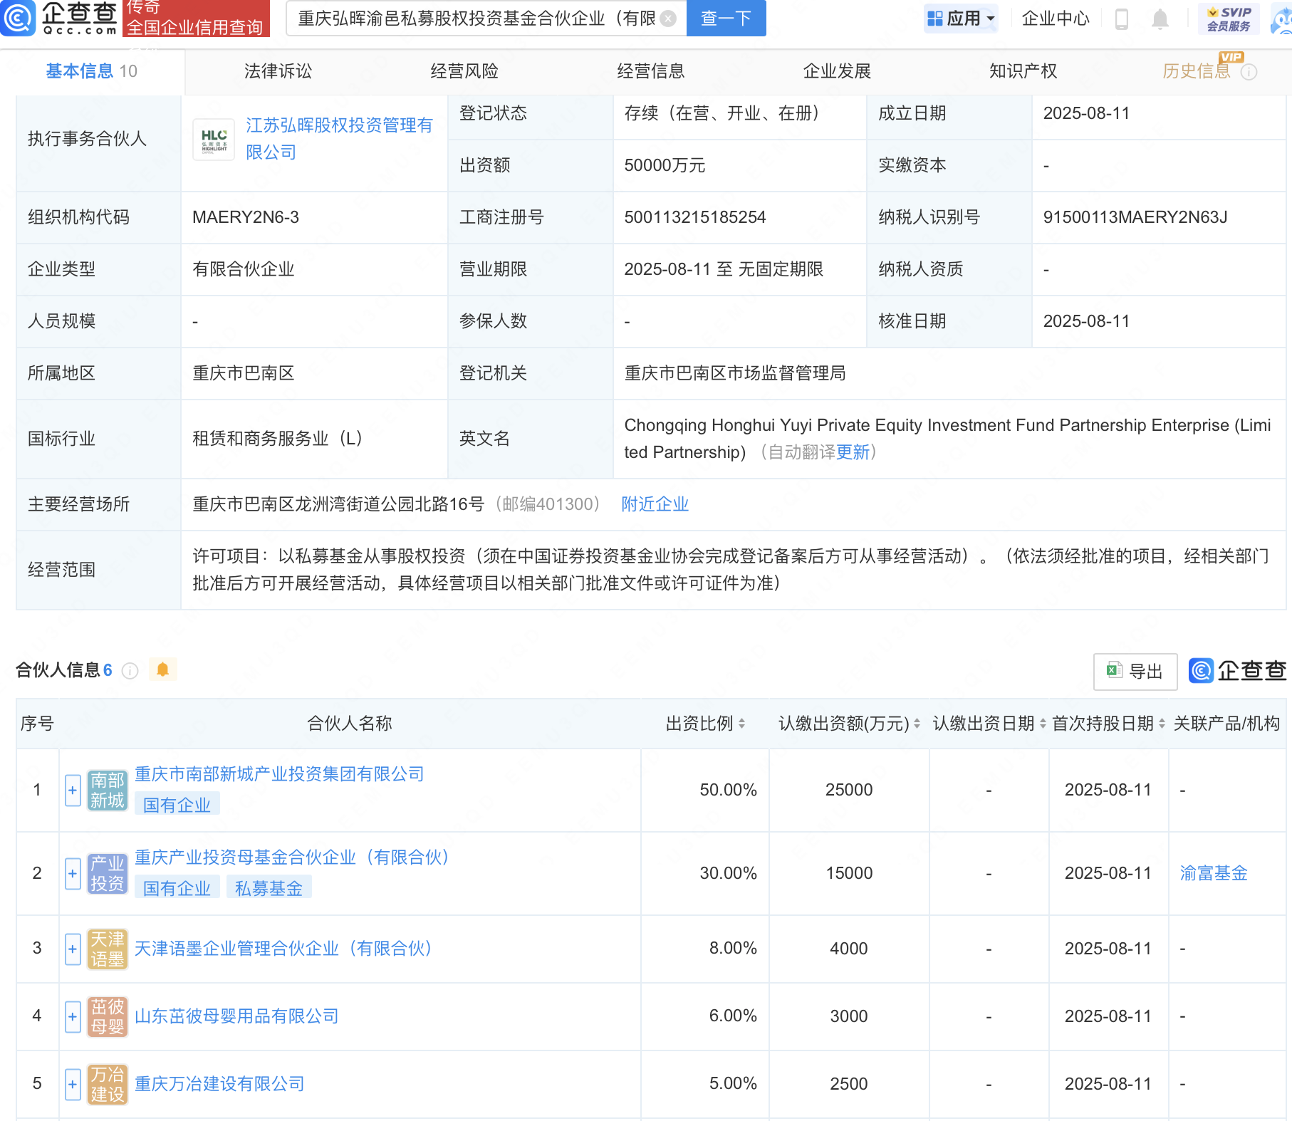Open 重庆万冶建设有限公司 link
The height and width of the screenshot is (1121, 1292).
[219, 1084]
